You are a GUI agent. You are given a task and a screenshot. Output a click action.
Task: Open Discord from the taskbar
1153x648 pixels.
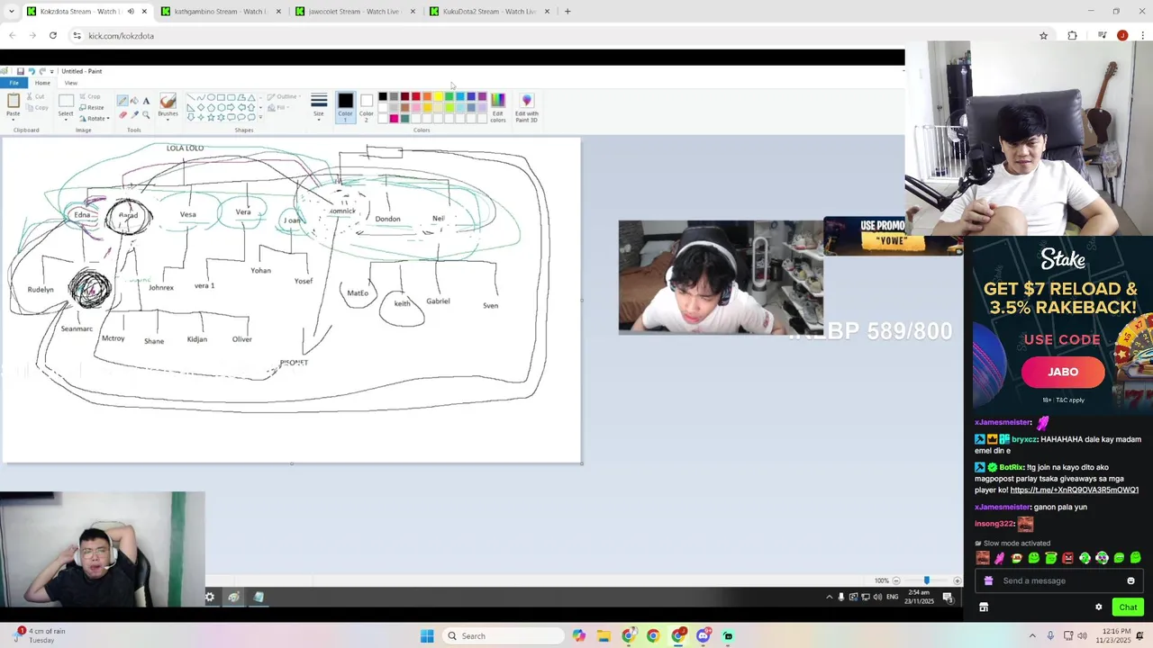click(x=704, y=636)
